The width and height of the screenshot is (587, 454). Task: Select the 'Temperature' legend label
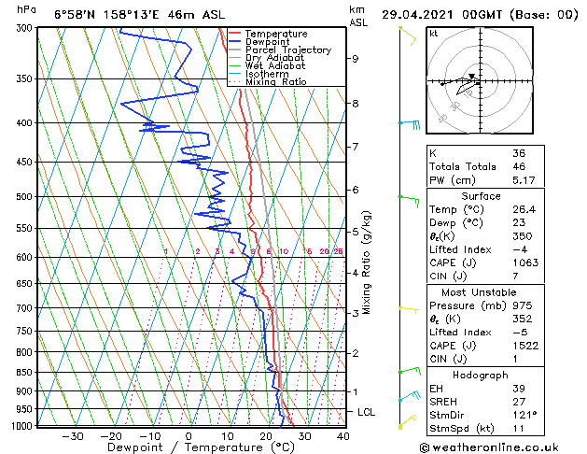coord(276,34)
